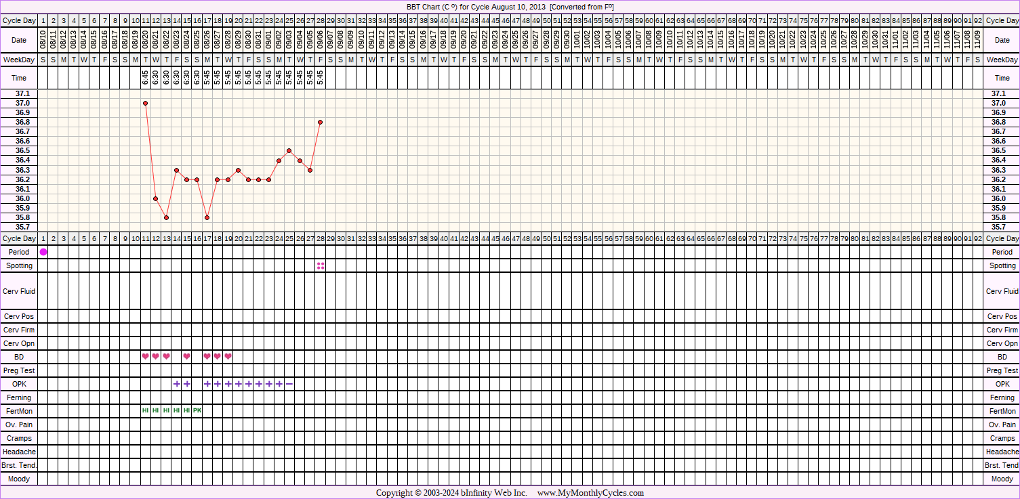Image resolution: width=1020 pixels, height=499 pixels.
Task: Select the BD heart on cycle day 15
Action: coord(186,357)
